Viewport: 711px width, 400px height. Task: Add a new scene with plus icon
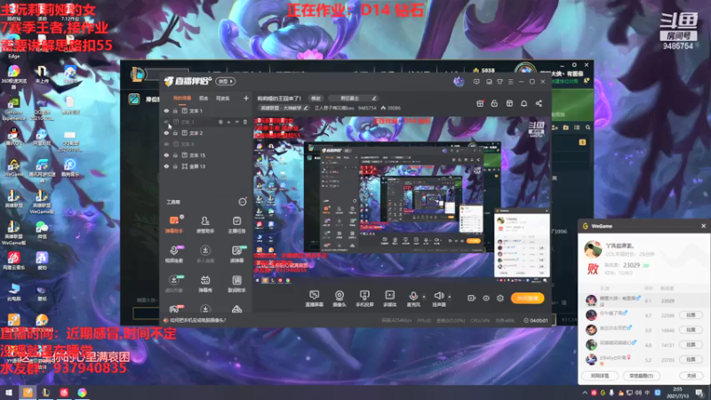pos(246,98)
